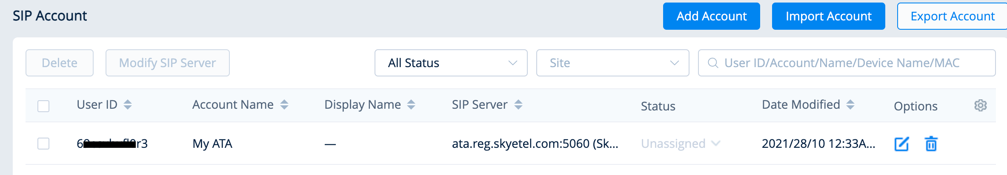
Task: Open the Site filter dropdown
Action: [x=613, y=63]
